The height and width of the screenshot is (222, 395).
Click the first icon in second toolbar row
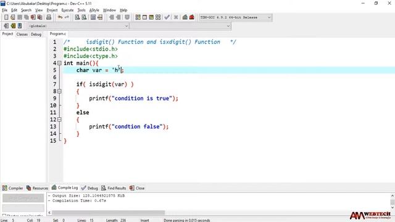pyautogui.click(x=6, y=26)
